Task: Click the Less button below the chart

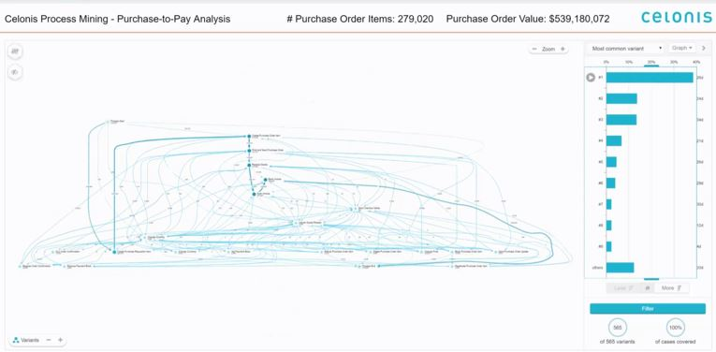Action: click(x=623, y=288)
